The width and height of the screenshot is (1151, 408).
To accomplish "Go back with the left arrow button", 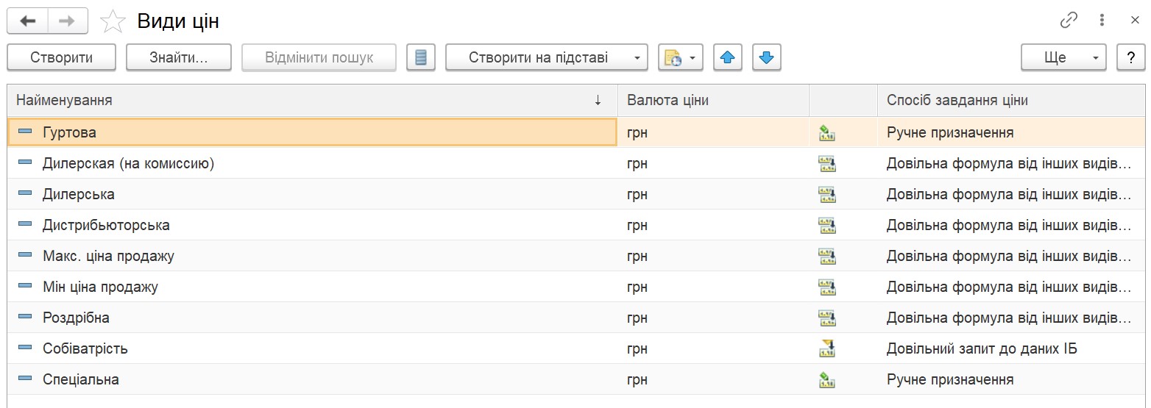I will [x=28, y=21].
